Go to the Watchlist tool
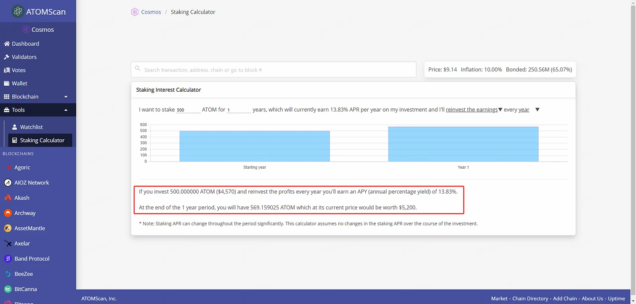636x304 pixels. (x=31, y=127)
